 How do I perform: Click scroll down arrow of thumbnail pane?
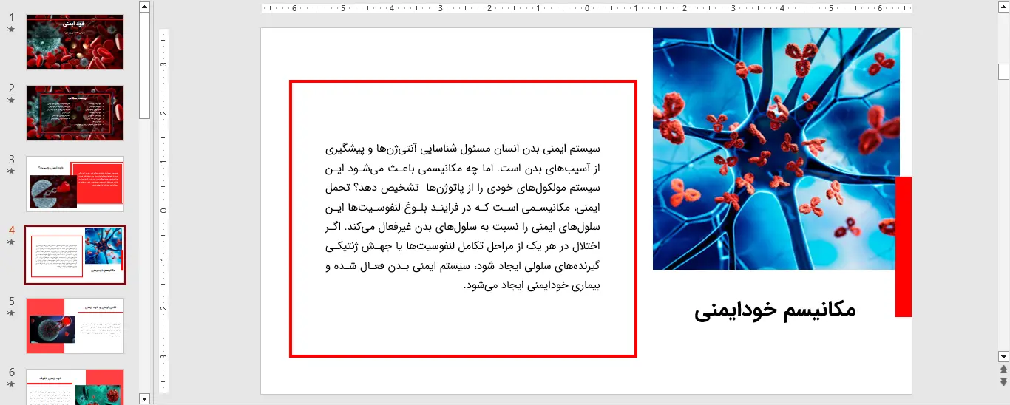[145, 398]
